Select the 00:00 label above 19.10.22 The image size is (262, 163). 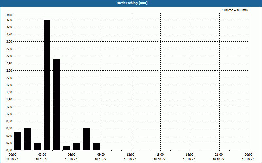[249, 155]
